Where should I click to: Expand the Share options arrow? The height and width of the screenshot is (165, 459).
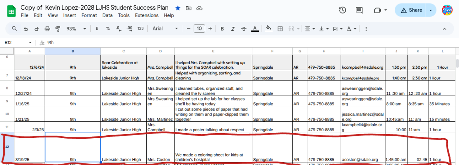pos(431,10)
